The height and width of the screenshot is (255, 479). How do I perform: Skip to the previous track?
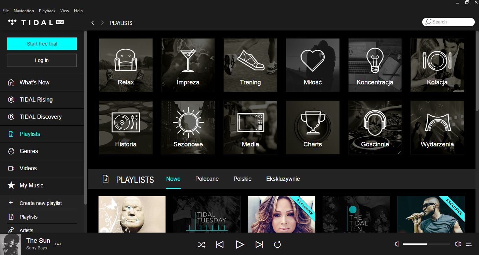pyautogui.click(x=220, y=244)
